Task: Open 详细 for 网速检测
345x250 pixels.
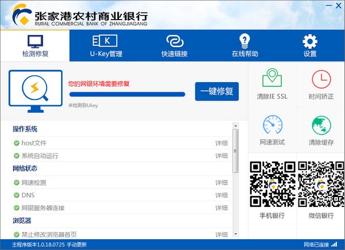Action: click(221, 183)
